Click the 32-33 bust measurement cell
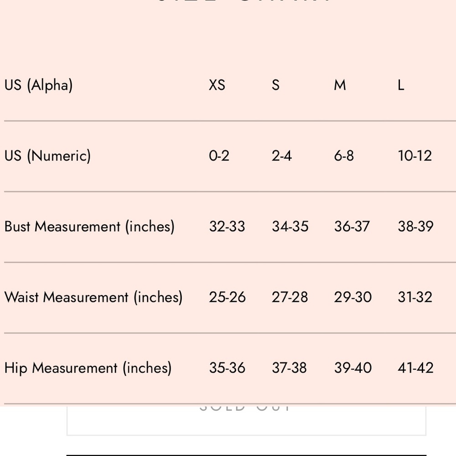 click(227, 227)
